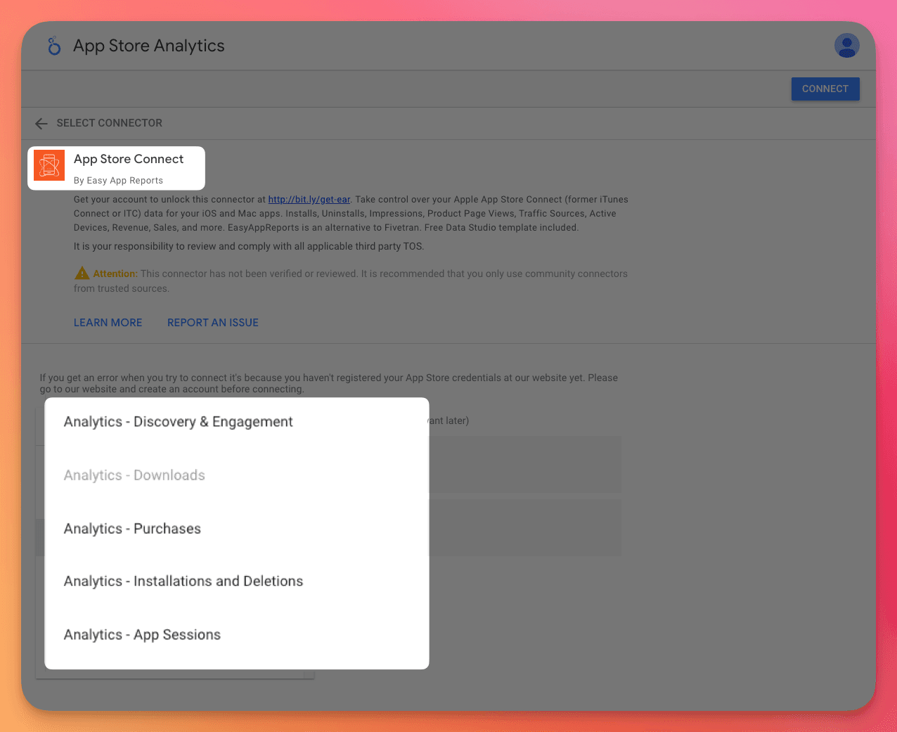
Task: Select Analytics - Downloads option
Action: 237,475
